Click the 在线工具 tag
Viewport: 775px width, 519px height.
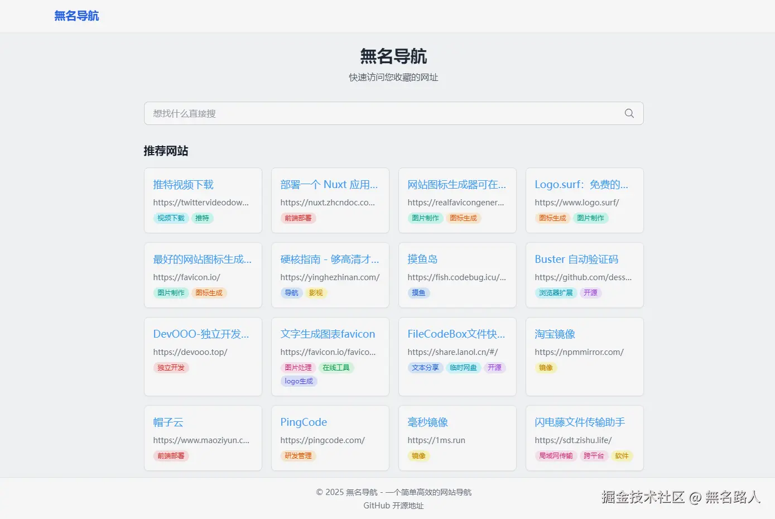pyautogui.click(x=336, y=368)
